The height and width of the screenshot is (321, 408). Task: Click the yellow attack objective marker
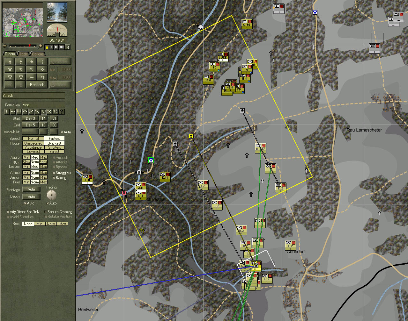click(191, 136)
